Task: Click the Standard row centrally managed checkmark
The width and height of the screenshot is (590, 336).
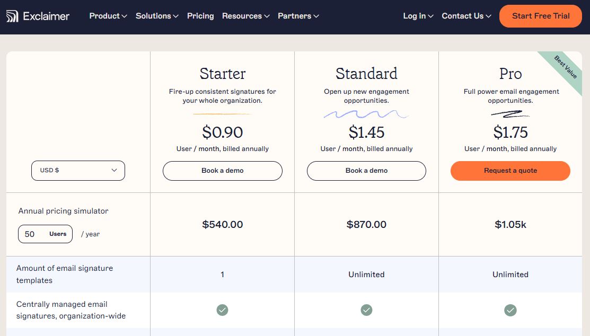Action: pyautogui.click(x=366, y=310)
